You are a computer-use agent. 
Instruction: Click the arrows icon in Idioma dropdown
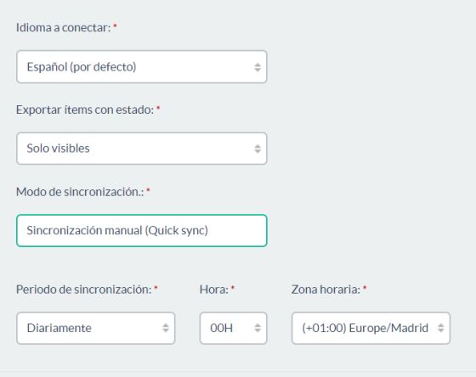[x=258, y=67]
